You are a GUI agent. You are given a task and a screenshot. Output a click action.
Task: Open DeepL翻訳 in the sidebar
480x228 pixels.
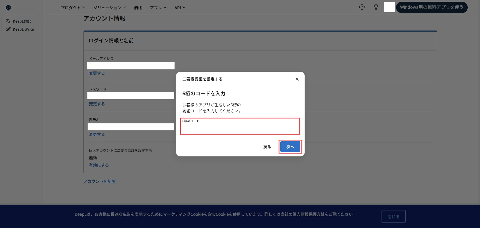point(18,21)
